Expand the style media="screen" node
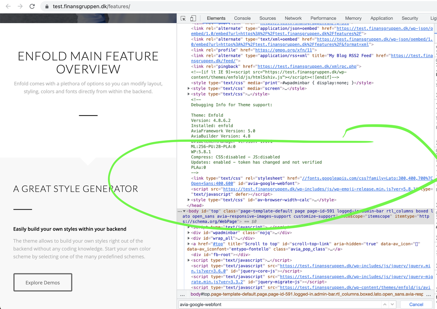Viewport: 437px width, 309px height. click(189, 88)
